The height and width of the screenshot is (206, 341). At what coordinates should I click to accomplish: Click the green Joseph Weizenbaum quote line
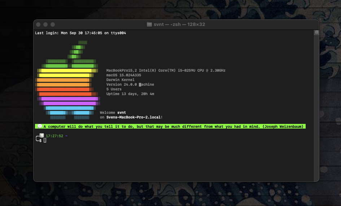click(x=170, y=126)
